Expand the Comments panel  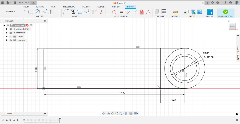(45, 114)
